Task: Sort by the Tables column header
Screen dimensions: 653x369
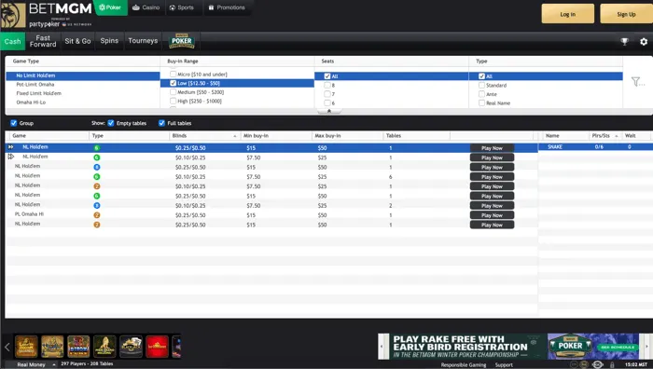Action: pos(416,136)
